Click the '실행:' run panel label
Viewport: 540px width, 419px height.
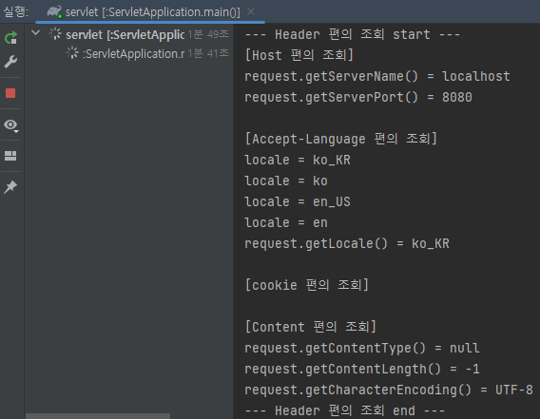(16, 11)
